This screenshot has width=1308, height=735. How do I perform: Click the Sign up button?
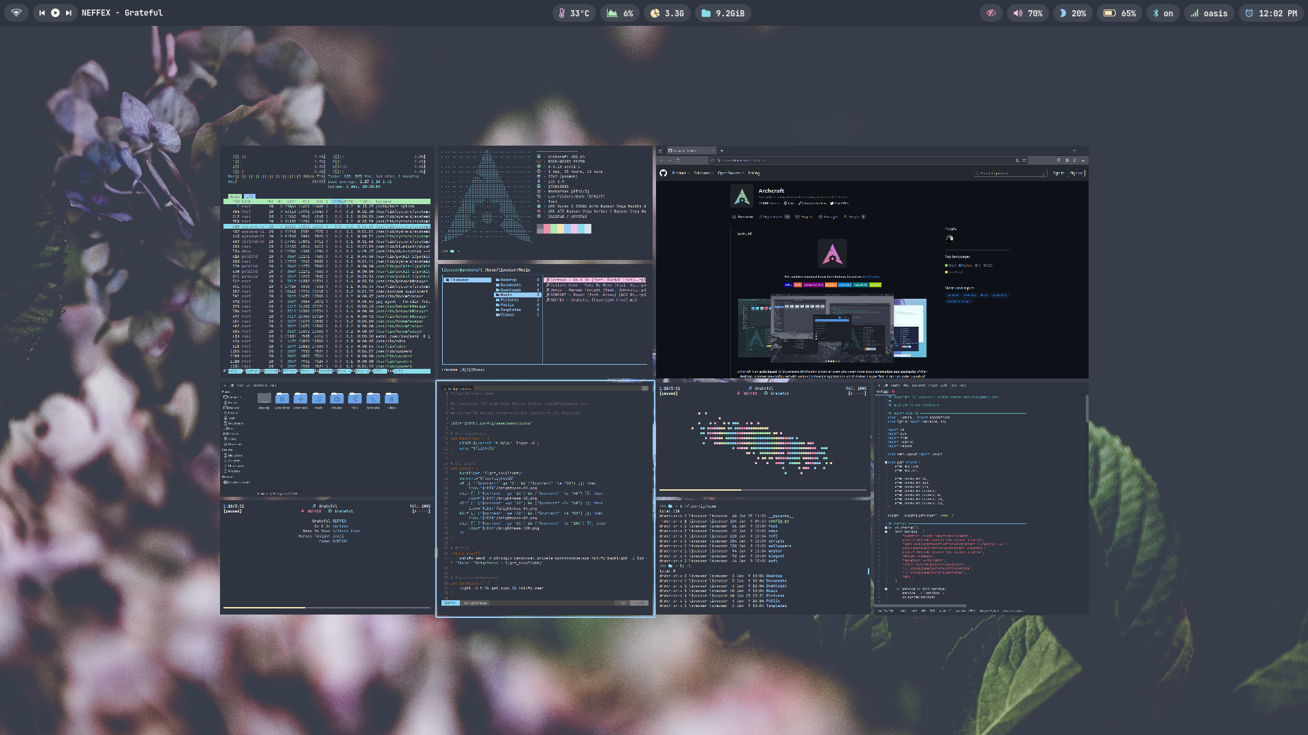1076,173
